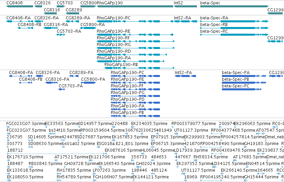284x182 pixels.
Task: Click the IntS2-PA protein label
Action: tap(183, 73)
